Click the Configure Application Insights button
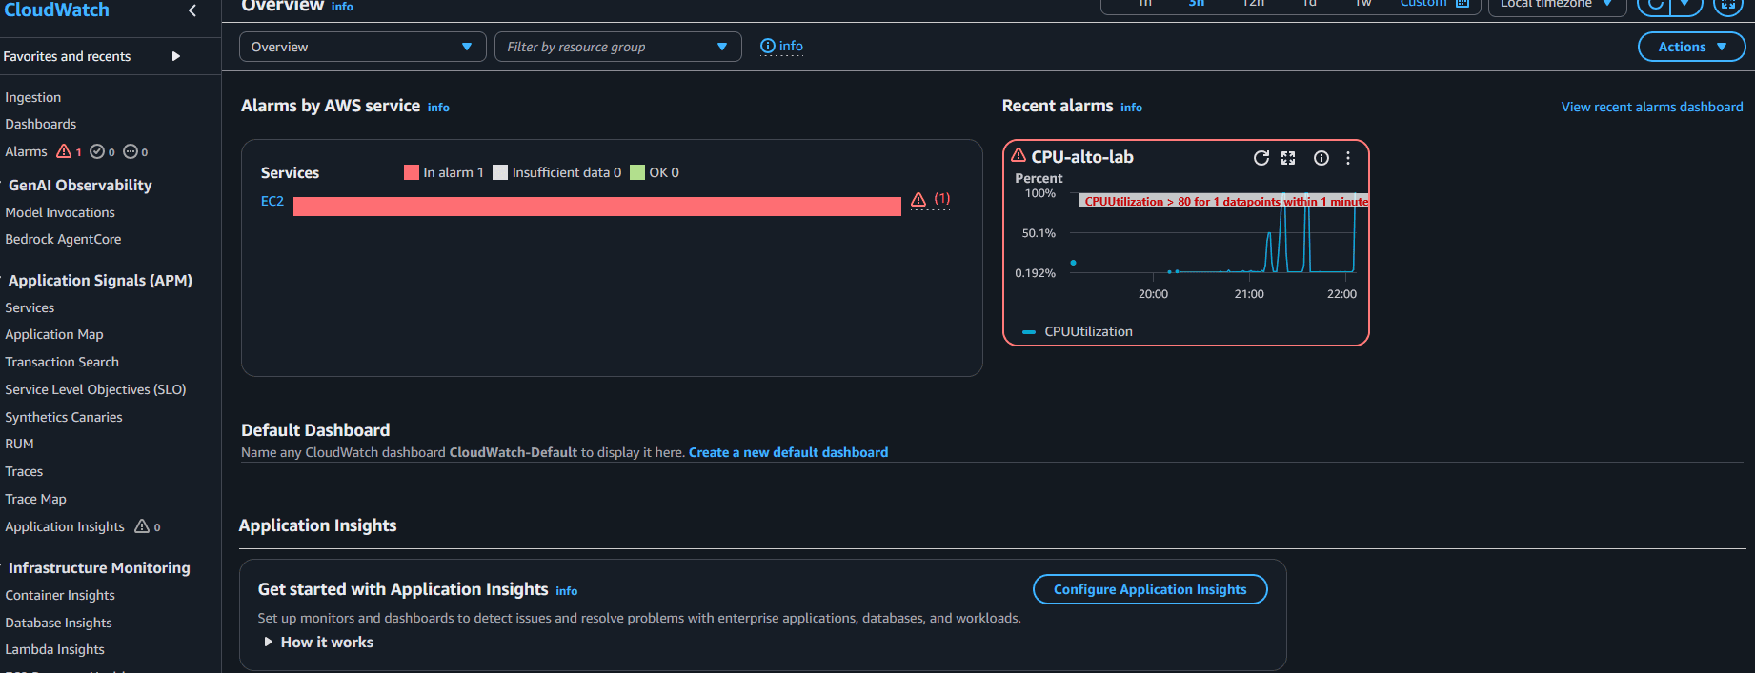The width and height of the screenshot is (1755, 673). pyautogui.click(x=1150, y=589)
